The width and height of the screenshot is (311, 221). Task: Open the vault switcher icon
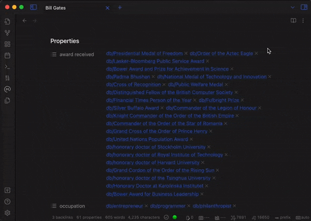7,190
